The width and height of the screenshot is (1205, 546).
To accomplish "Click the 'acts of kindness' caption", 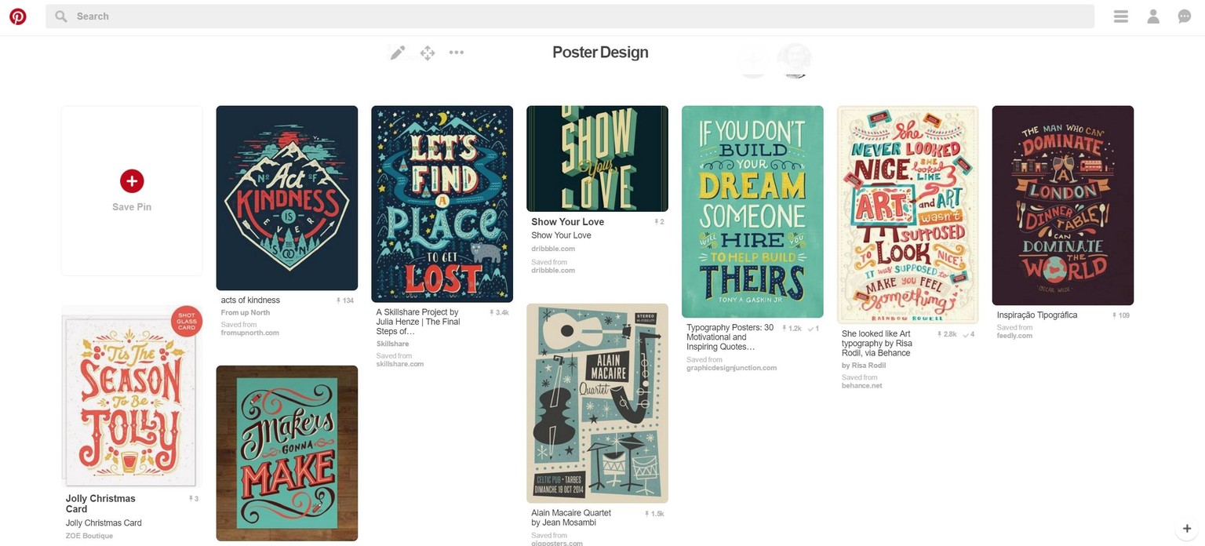I will 250,300.
